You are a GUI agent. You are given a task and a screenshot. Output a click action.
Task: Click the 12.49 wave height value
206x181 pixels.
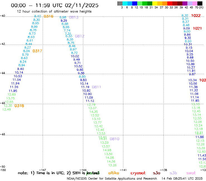pyautogui.click(x=6, y=109)
